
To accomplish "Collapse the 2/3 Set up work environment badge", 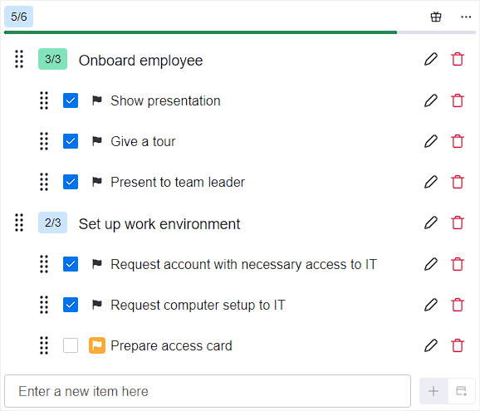I will [52, 223].
